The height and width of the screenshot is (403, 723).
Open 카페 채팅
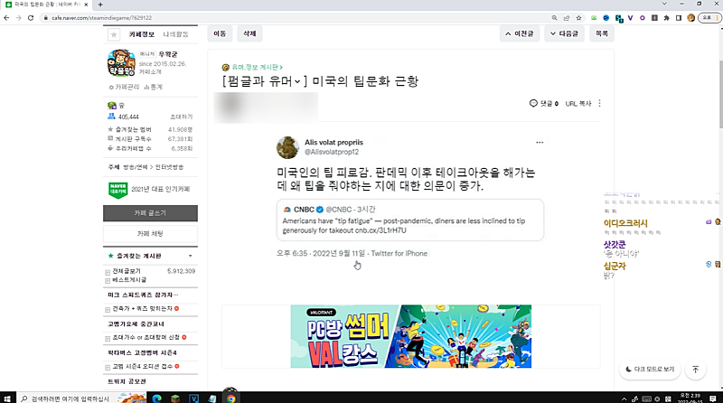tap(150, 234)
